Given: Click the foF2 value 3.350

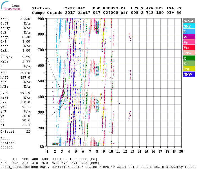Looking at the screenshot, I should 25,19.
